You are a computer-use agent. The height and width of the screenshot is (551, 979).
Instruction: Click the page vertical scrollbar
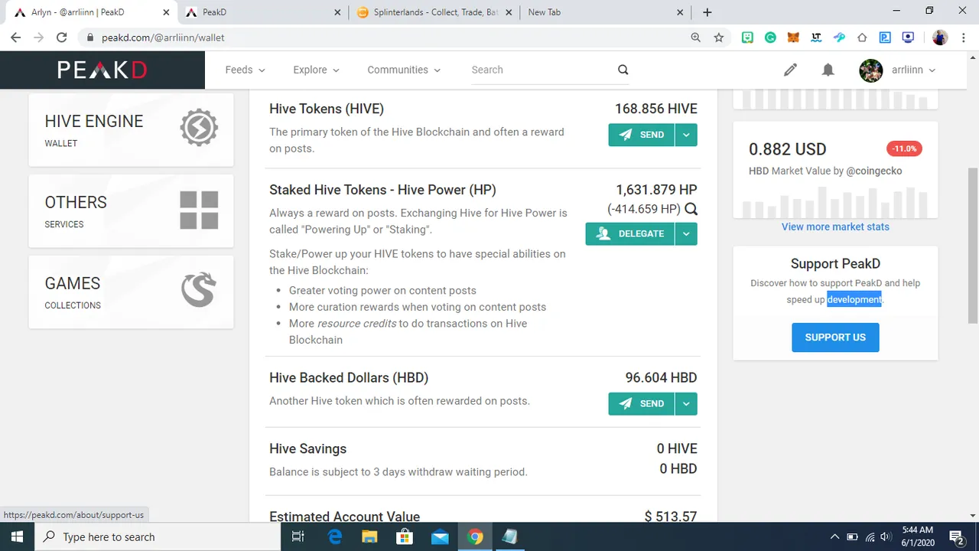[x=973, y=245]
